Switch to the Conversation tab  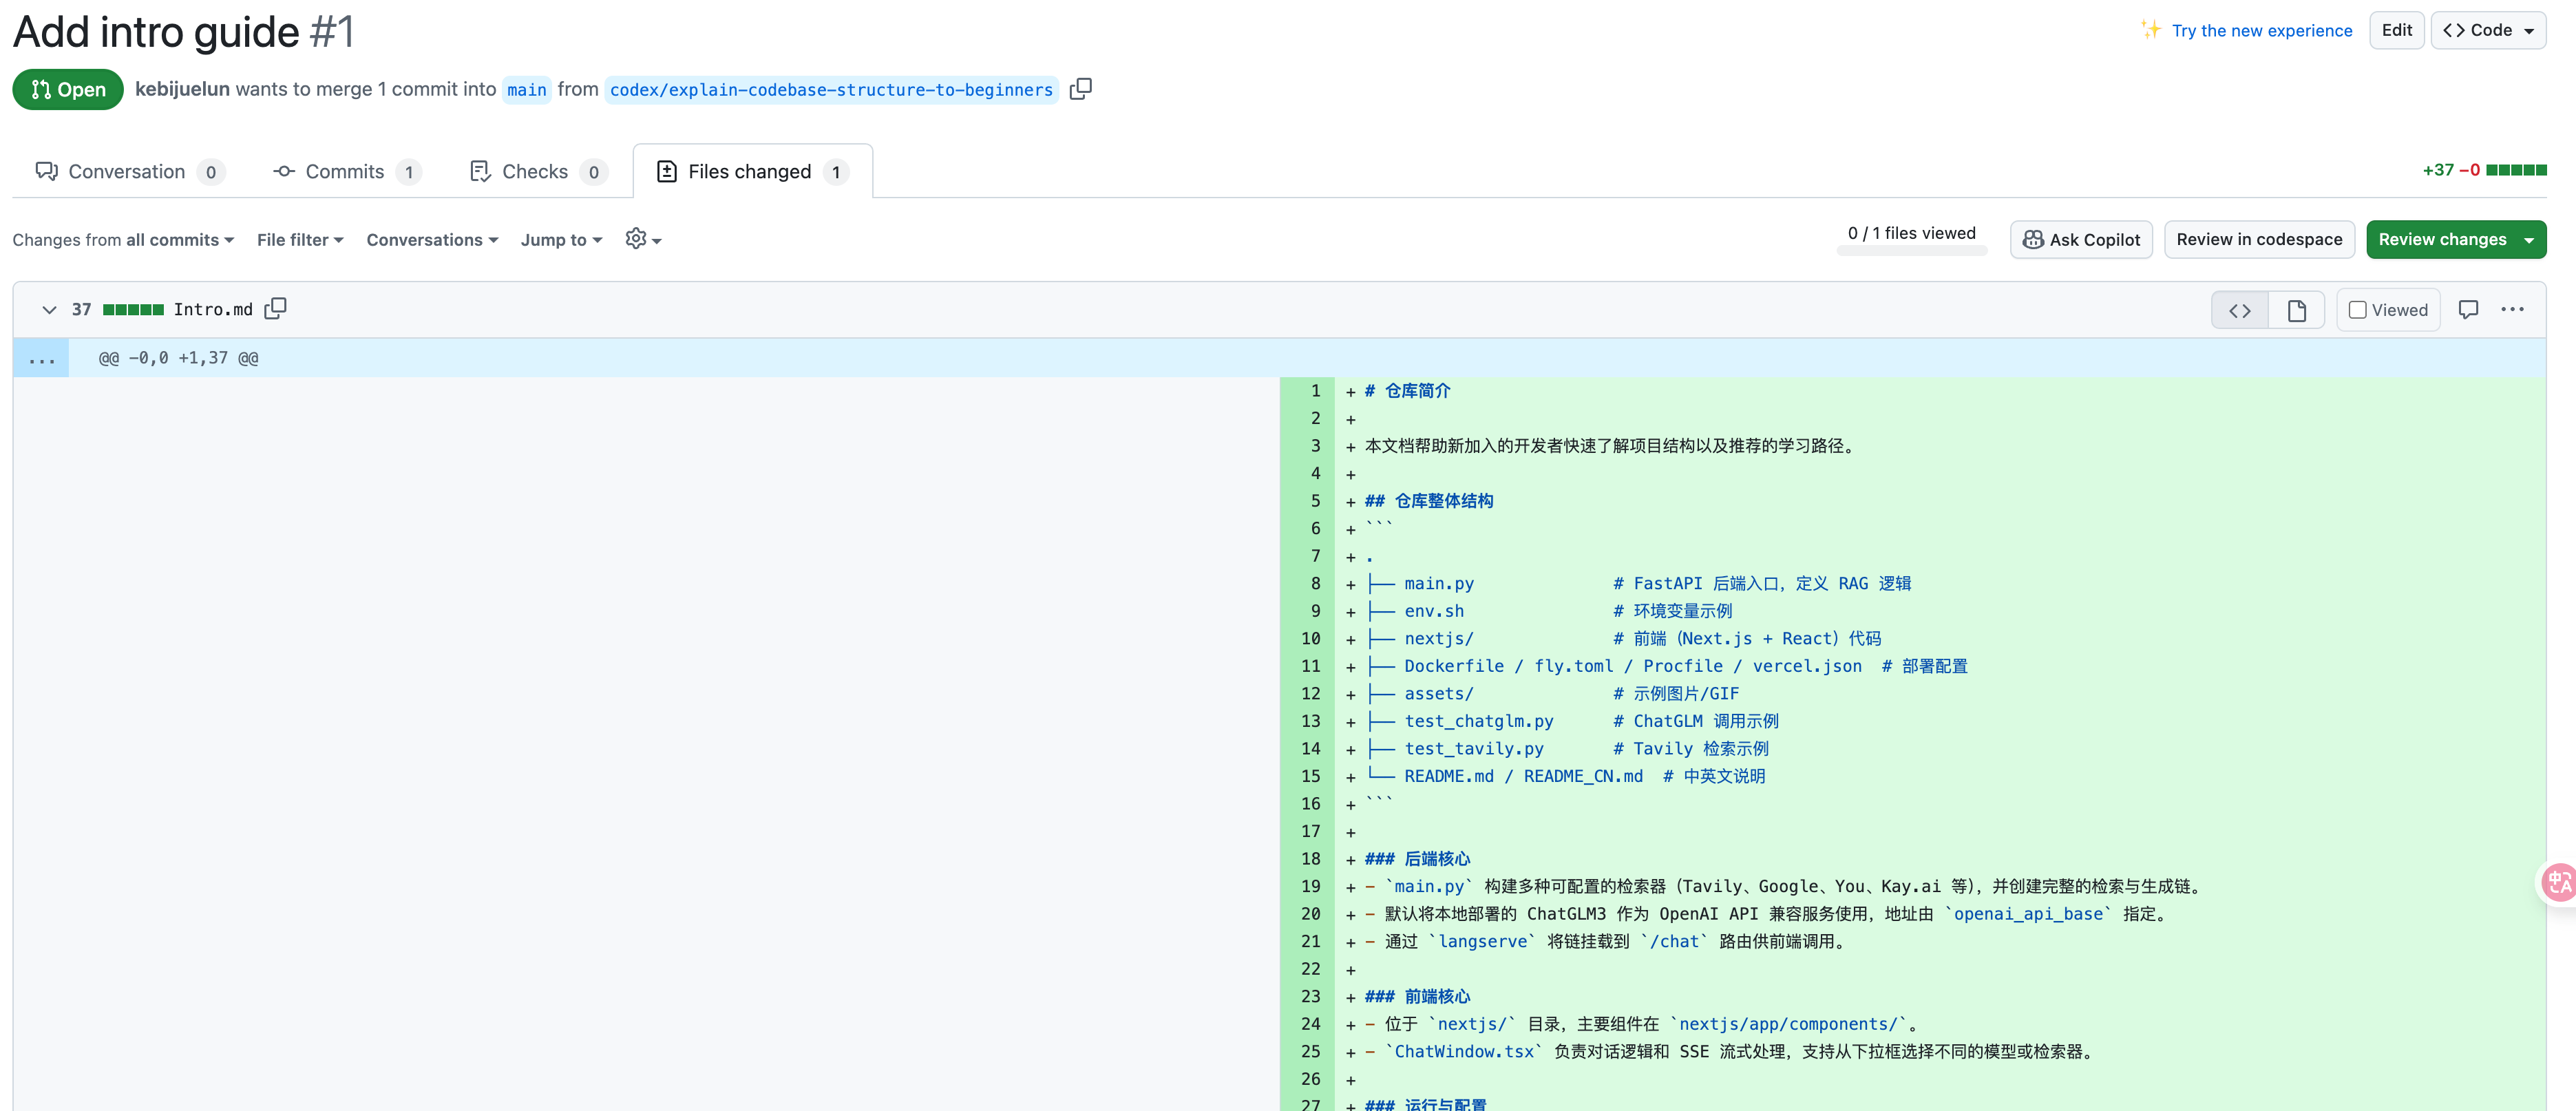129,171
